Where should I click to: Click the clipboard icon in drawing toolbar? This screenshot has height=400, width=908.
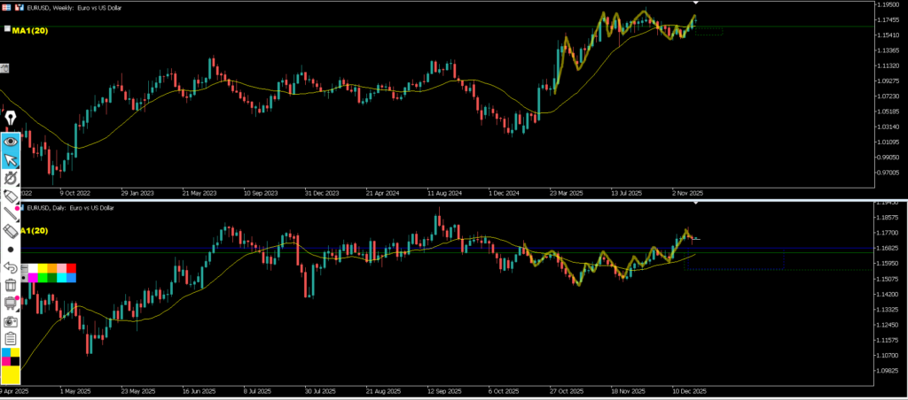[11, 338]
